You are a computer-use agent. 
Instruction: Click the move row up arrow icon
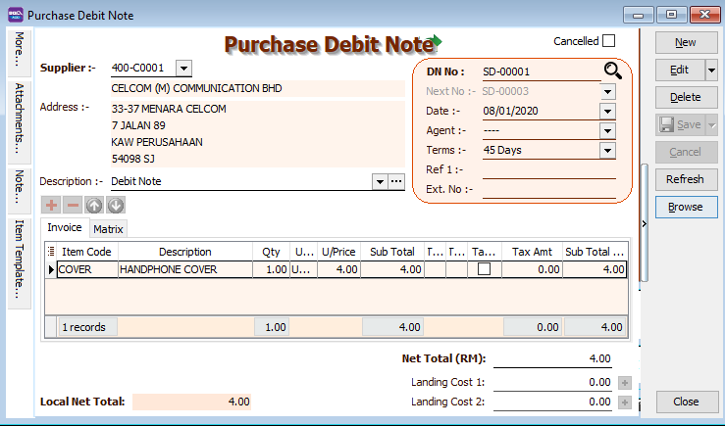pos(94,206)
